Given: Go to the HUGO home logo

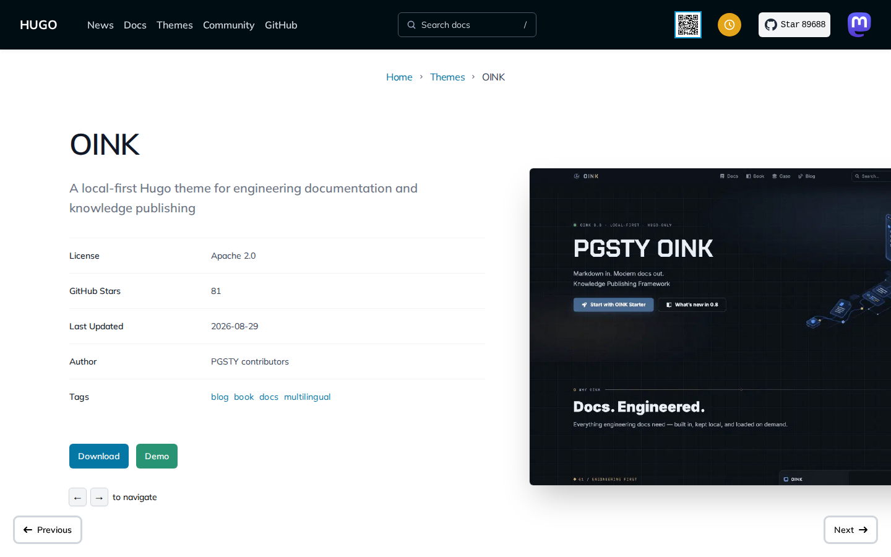Looking at the screenshot, I should click(x=38, y=25).
